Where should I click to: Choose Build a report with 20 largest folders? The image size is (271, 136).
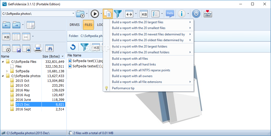(148, 46)
